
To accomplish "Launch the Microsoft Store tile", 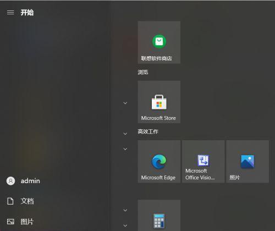I will (x=159, y=102).
